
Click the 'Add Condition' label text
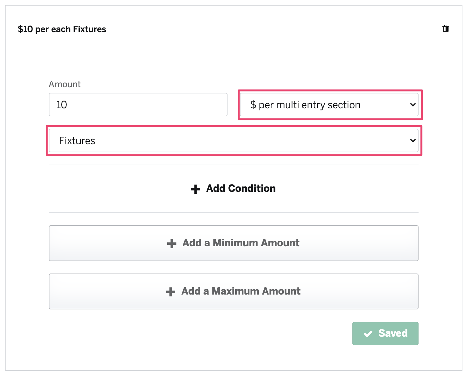241,188
